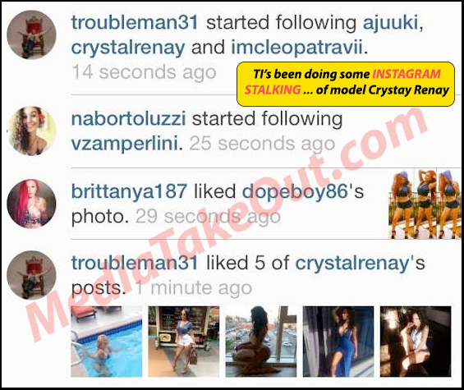This screenshot has width=464, height=390.
Task: Open troubleman31 link in liked posts row
Action: (x=135, y=263)
